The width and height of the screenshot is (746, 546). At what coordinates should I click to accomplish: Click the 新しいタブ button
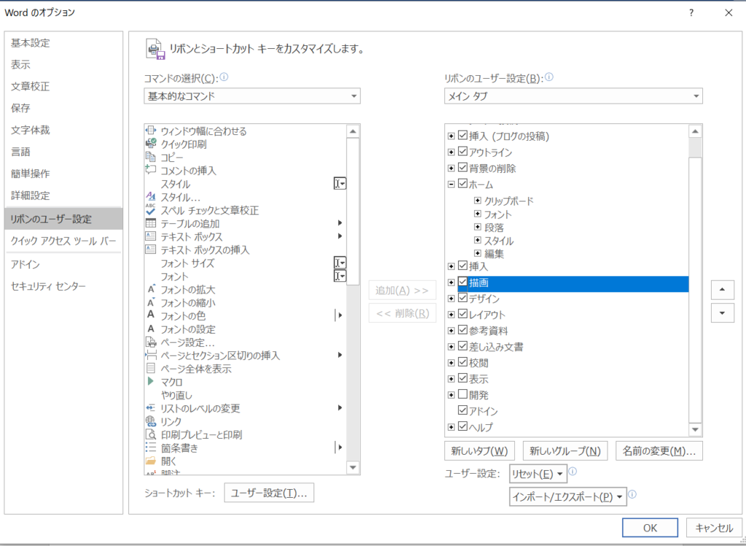point(479,451)
